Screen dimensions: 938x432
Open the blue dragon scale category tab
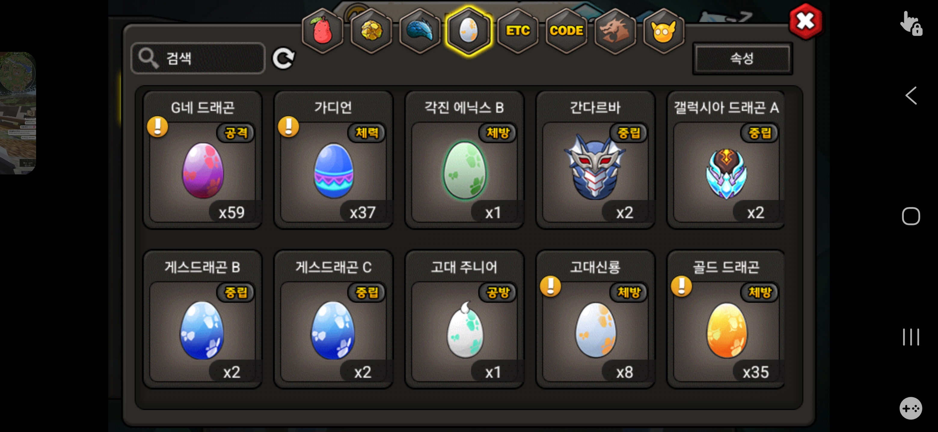419,31
